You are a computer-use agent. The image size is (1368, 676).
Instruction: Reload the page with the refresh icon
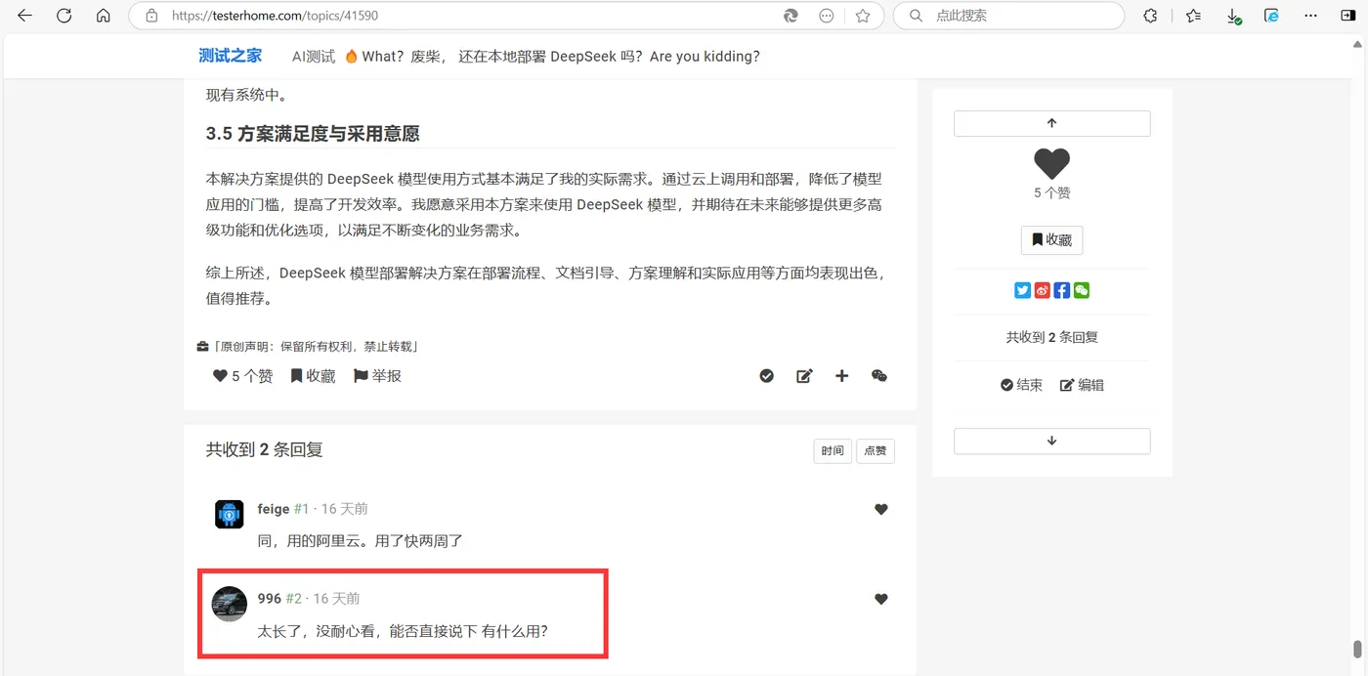point(64,16)
